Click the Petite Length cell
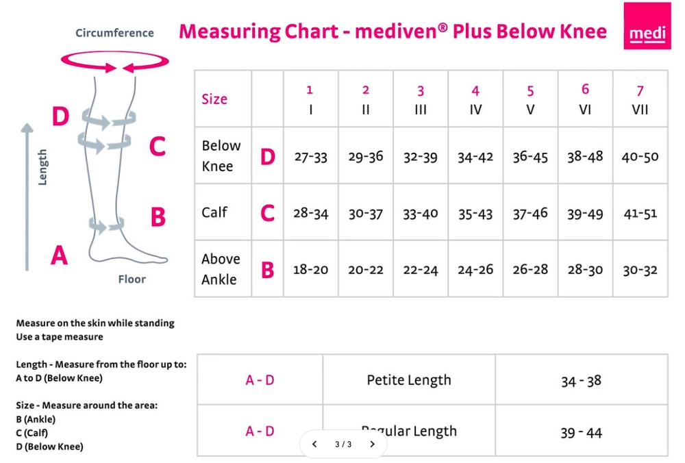This screenshot has width=685, height=463. [409, 380]
